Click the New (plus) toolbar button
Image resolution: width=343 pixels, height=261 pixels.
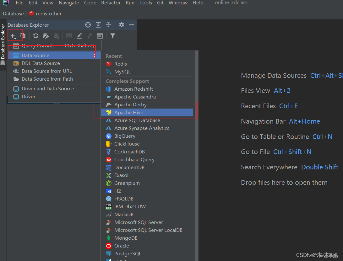(x=13, y=36)
